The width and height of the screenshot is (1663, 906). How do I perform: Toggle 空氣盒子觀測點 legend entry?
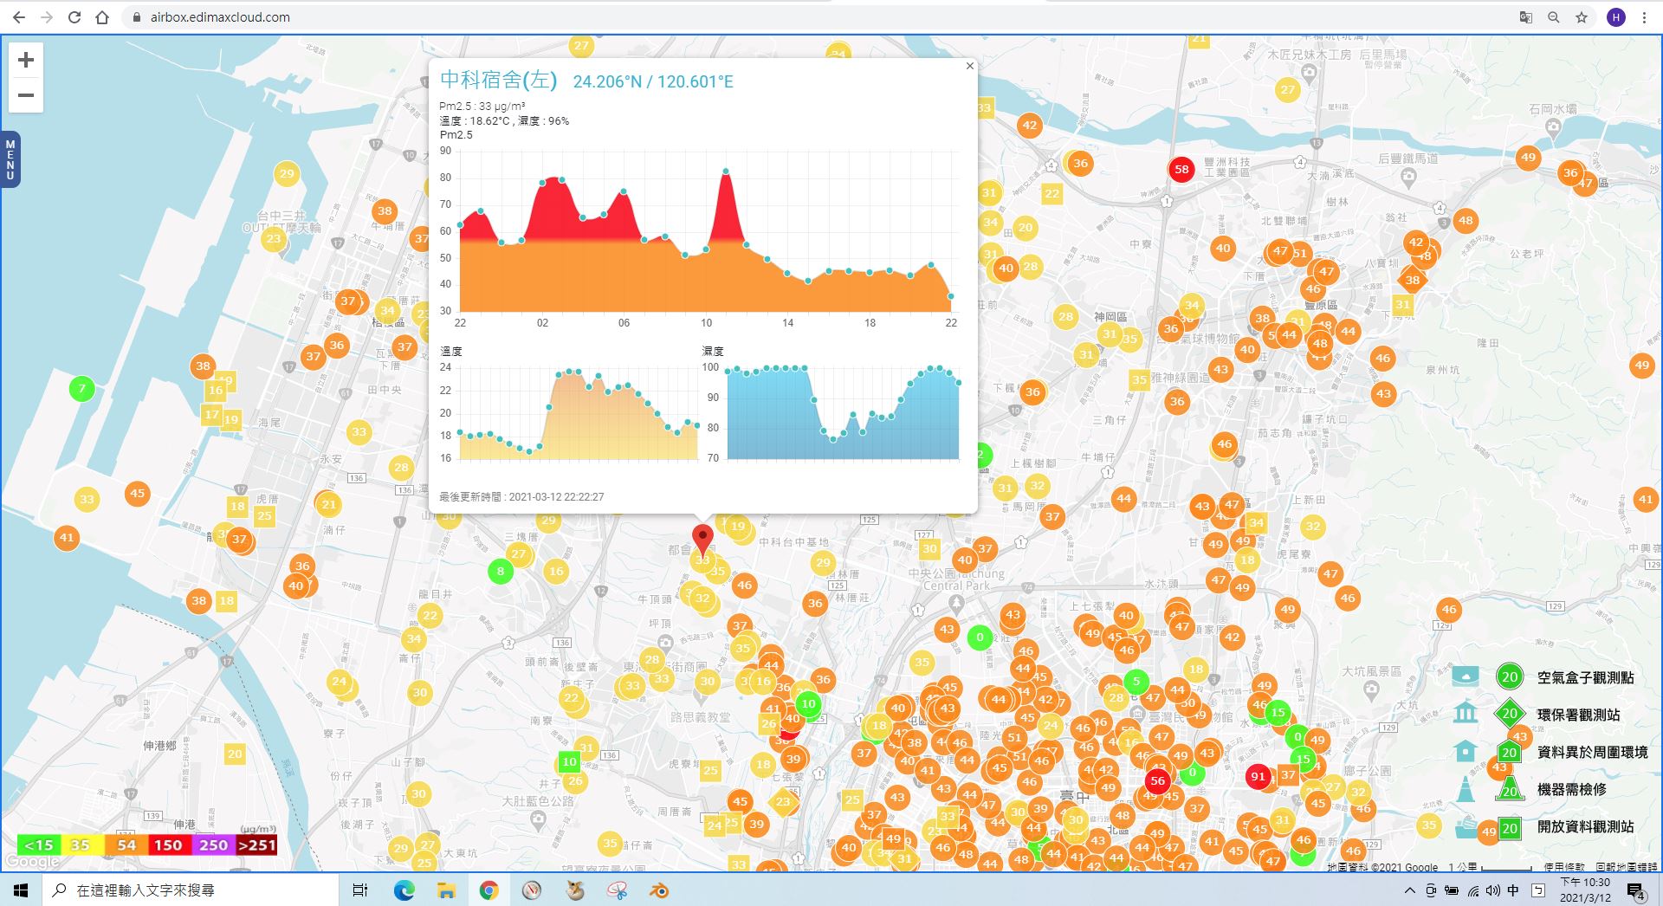[x=1585, y=677]
